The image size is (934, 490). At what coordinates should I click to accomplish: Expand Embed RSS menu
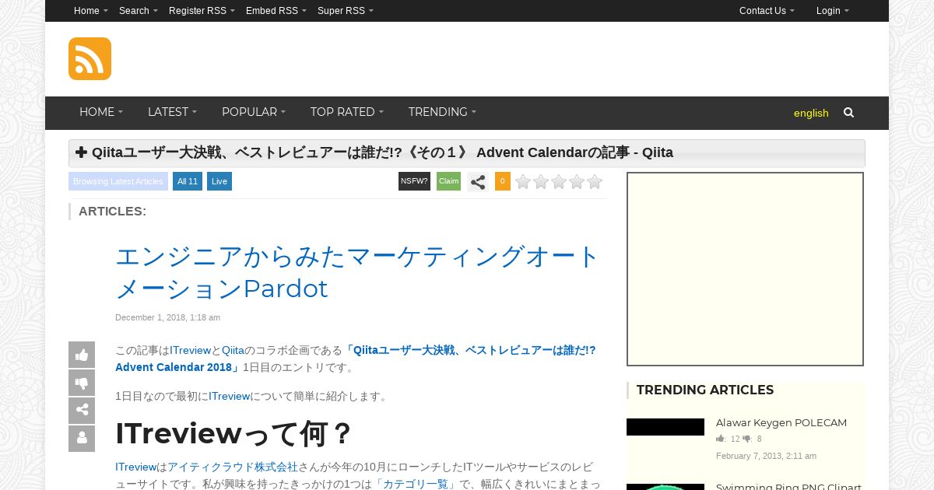tap(276, 11)
